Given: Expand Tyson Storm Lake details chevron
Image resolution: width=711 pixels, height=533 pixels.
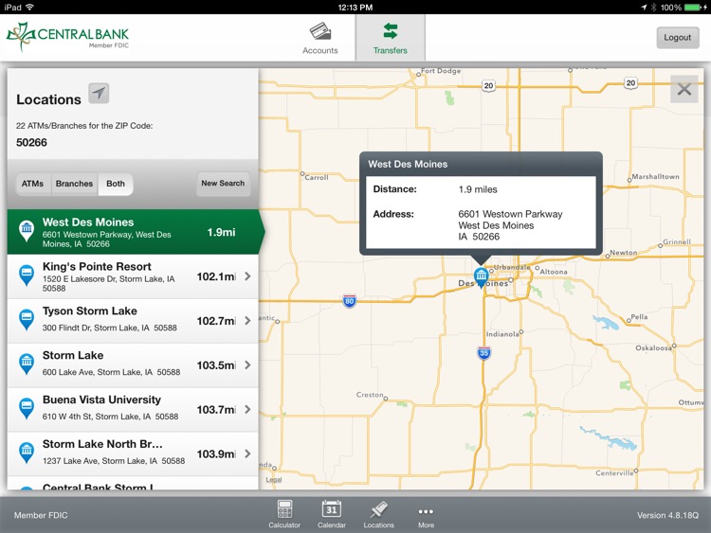Looking at the screenshot, I should point(247,321).
